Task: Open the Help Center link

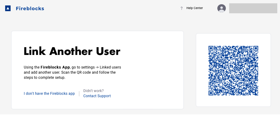Action: [195, 8]
